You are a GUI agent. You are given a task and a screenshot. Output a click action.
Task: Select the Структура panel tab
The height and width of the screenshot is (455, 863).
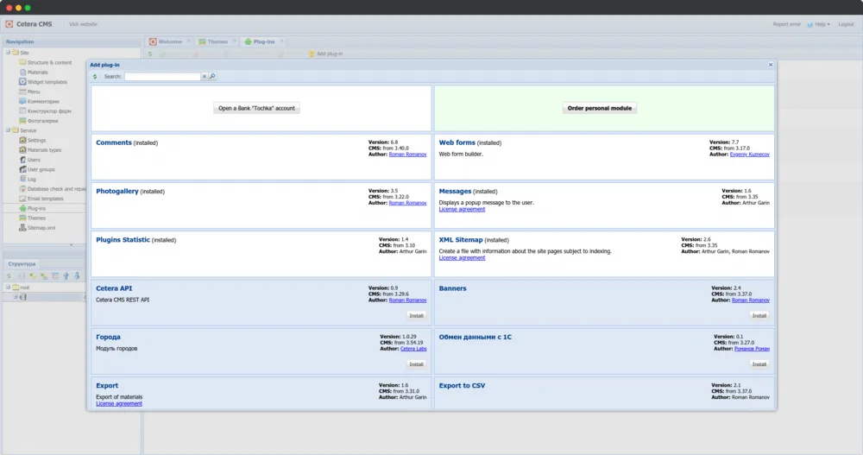coord(22,264)
